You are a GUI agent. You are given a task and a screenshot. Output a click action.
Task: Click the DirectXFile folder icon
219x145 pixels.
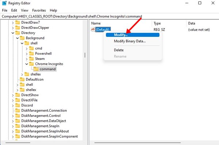tap(18, 100)
